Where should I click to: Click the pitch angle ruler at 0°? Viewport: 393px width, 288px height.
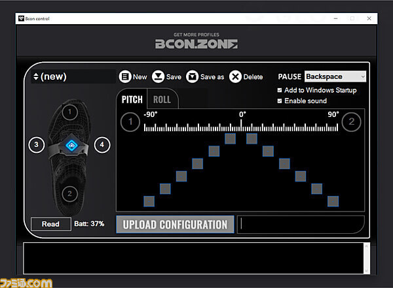(241, 125)
